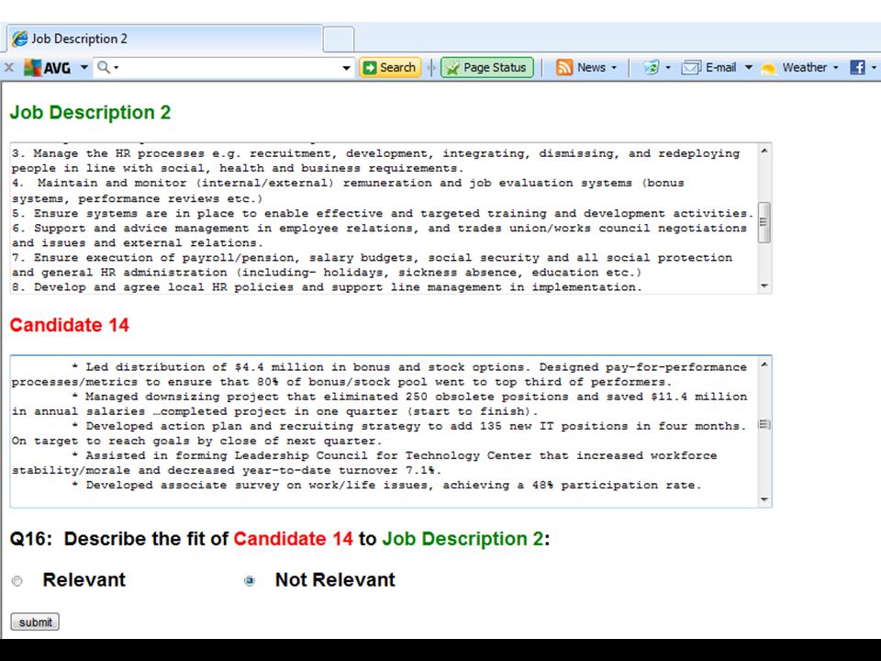Click the Candidate 14 scrollbar down arrow
The image size is (881, 661).
point(764,499)
